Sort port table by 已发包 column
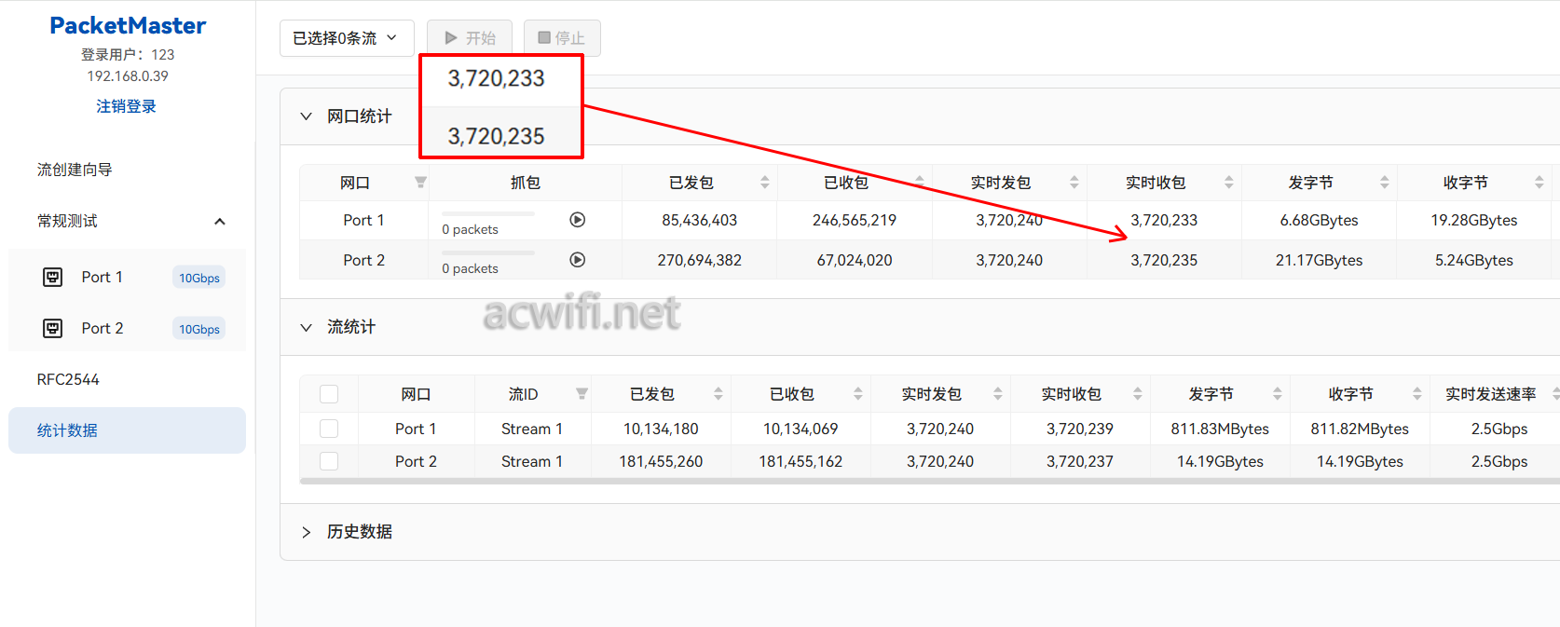This screenshot has height=627, width=1560. pyautogui.click(x=765, y=183)
